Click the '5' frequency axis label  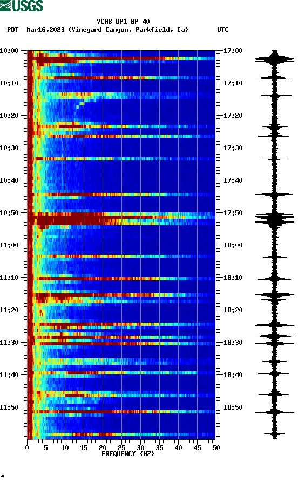(x=46, y=447)
